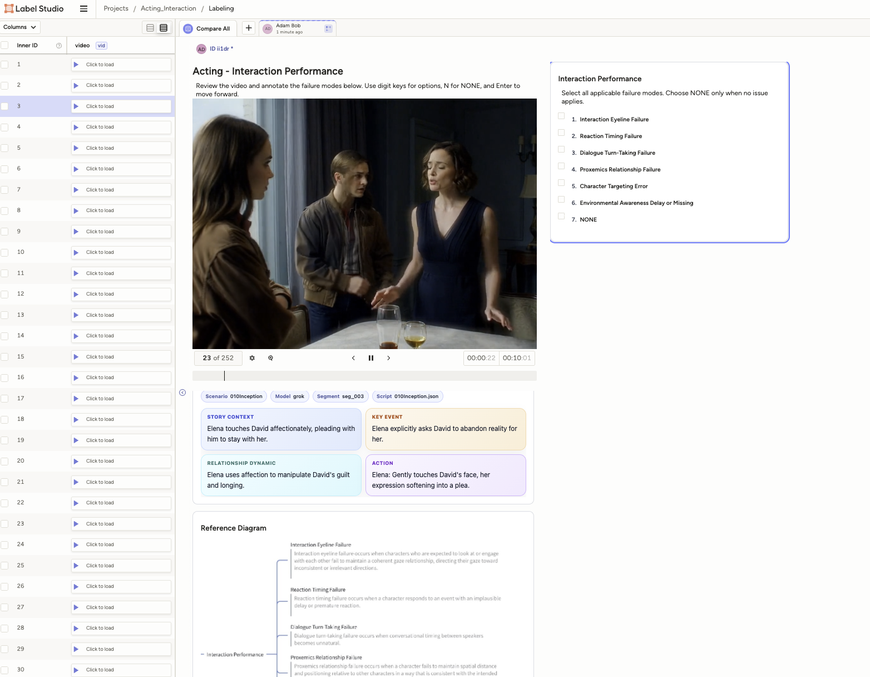This screenshot has height=677, width=870.
Task: Click the grid icon on Adam Bob annotation tab
Action: 328,28
